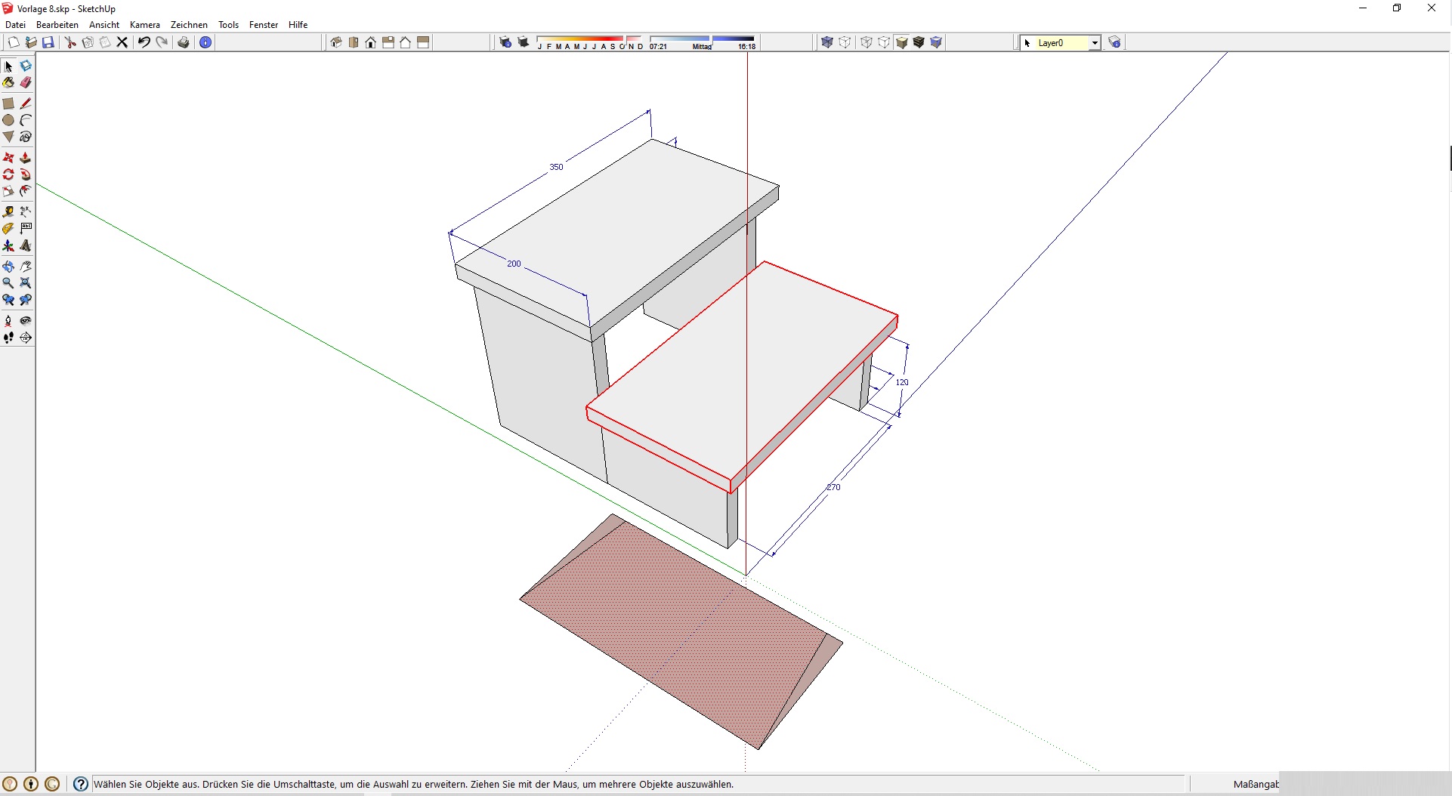Image resolution: width=1452 pixels, height=796 pixels.
Task: Click the Model Info button
Action: (205, 42)
